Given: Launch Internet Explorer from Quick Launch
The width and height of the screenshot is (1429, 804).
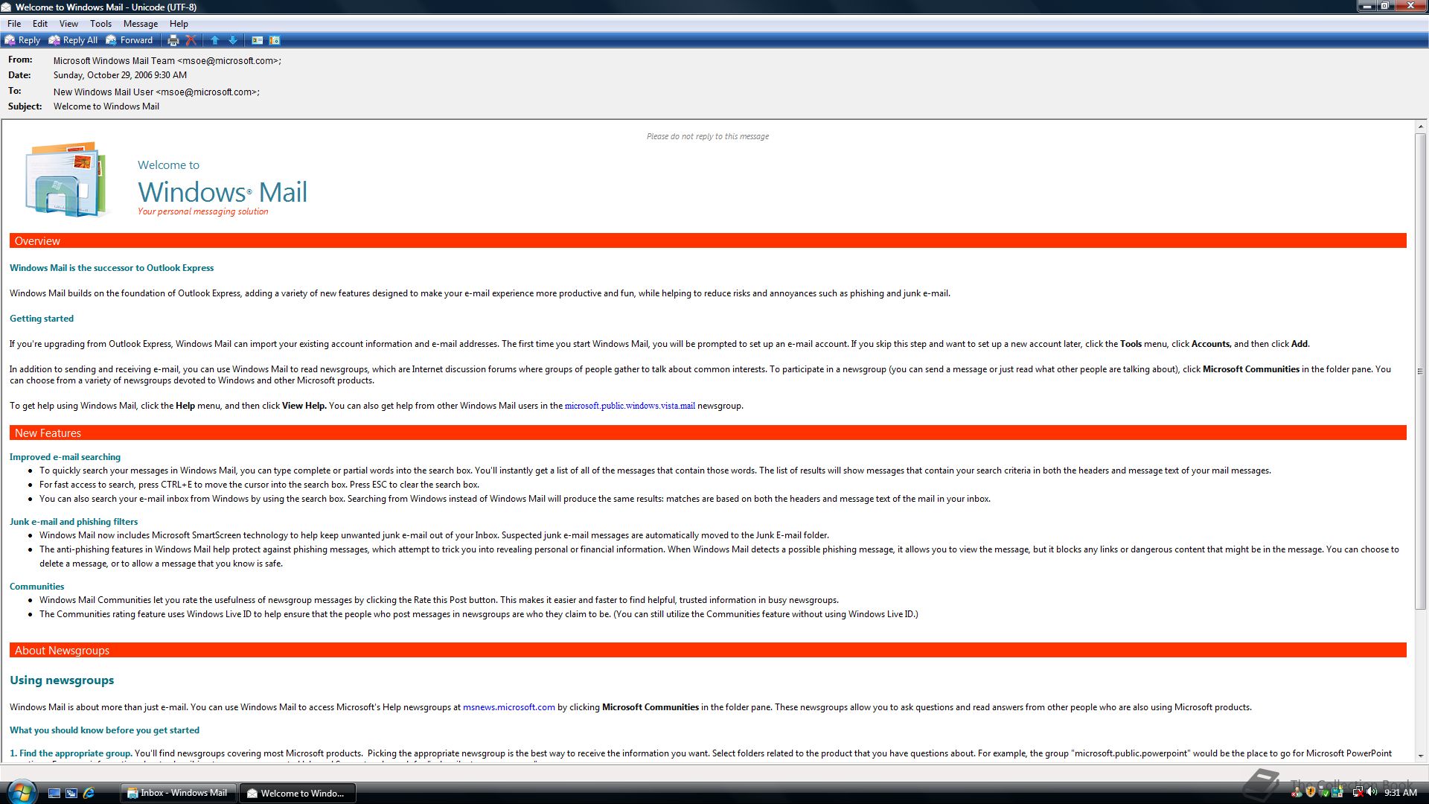Looking at the screenshot, I should pos(89,793).
